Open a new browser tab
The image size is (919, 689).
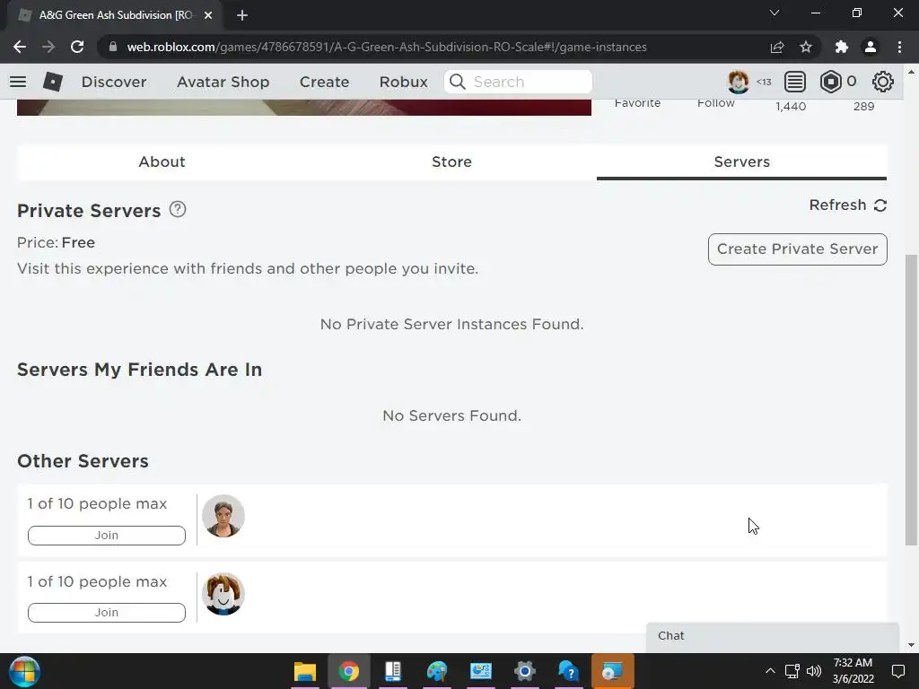tap(242, 15)
